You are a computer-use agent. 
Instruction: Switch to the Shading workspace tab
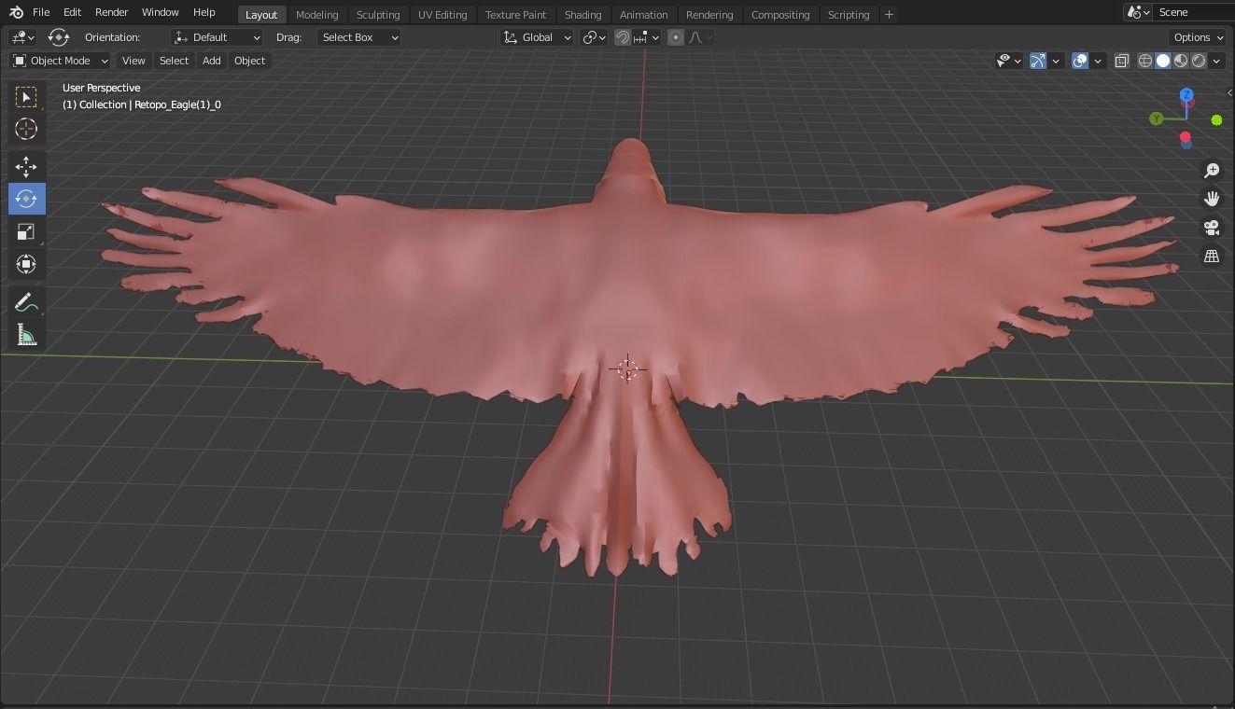pyautogui.click(x=582, y=15)
